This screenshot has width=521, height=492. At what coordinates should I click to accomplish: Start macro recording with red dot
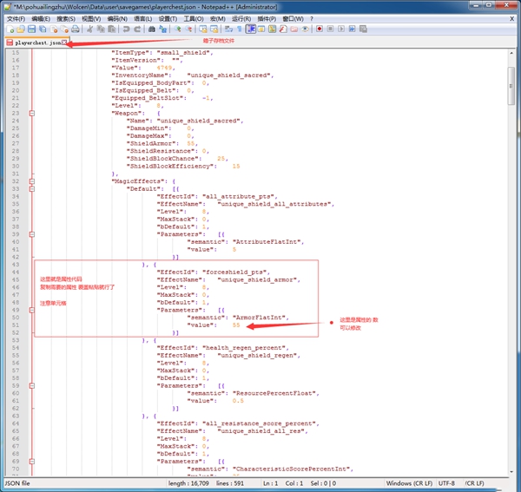pyautogui.click(x=320, y=30)
